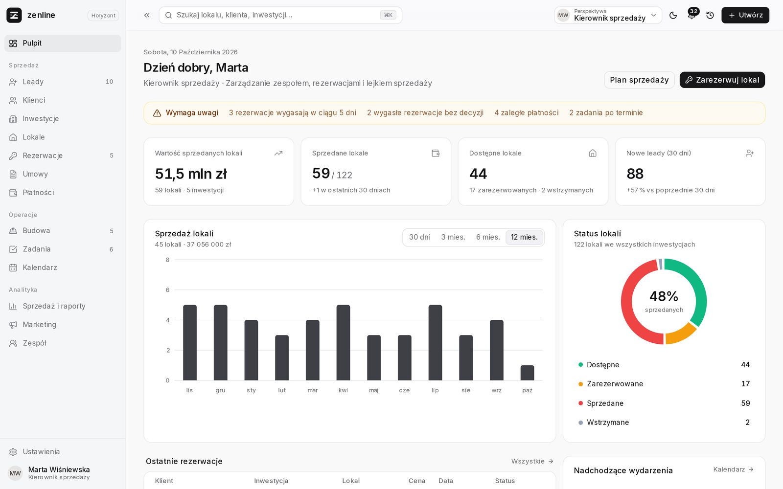Screen dimensions: 783x489
Task: Click the Utwórz button
Action: coord(745,15)
